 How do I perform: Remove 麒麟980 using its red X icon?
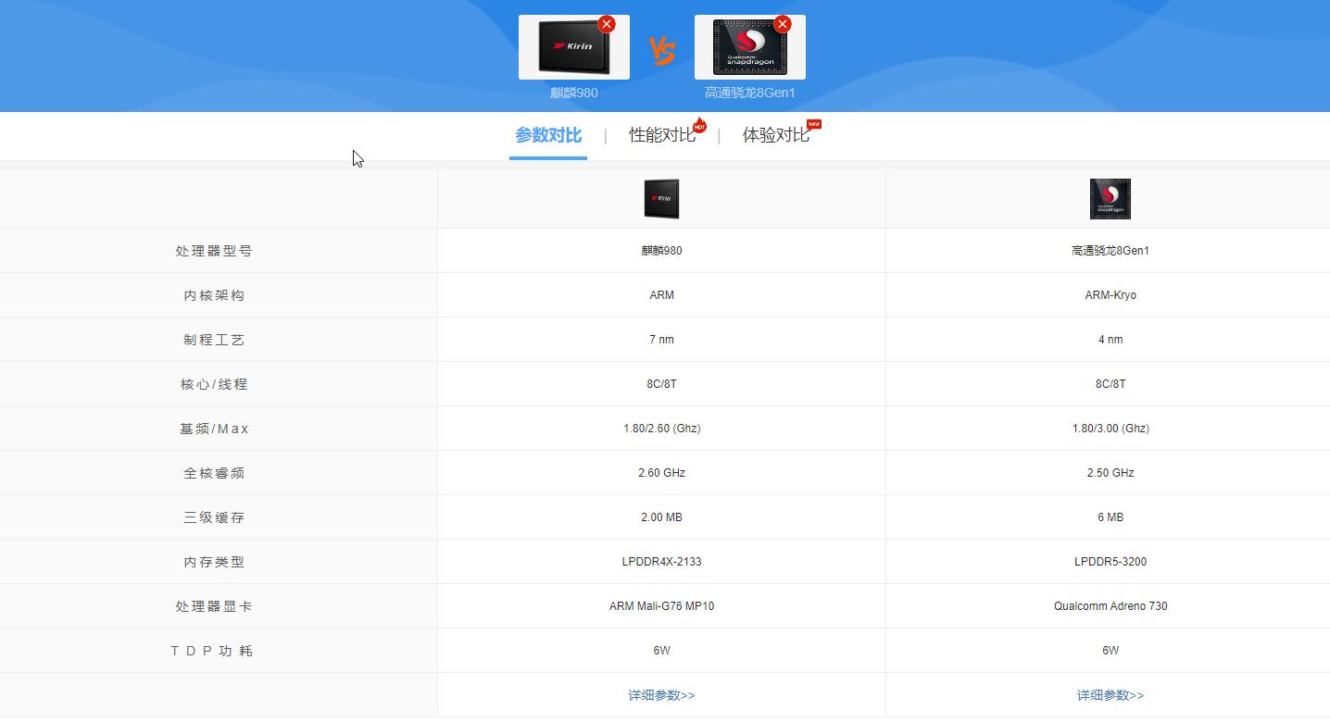[607, 24]
